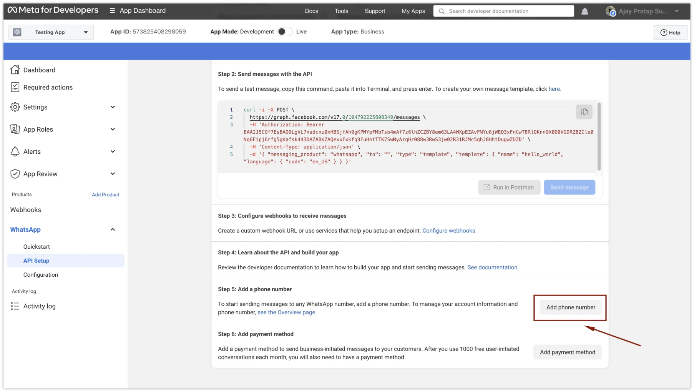Viewport: 694px width, 392px height.
Task: Open the Docs menu
Action: point(311,11)
